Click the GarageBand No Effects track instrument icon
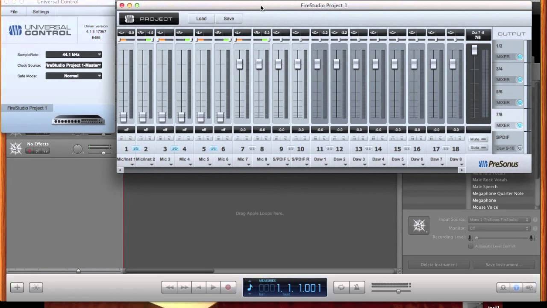 pos(16,148)
